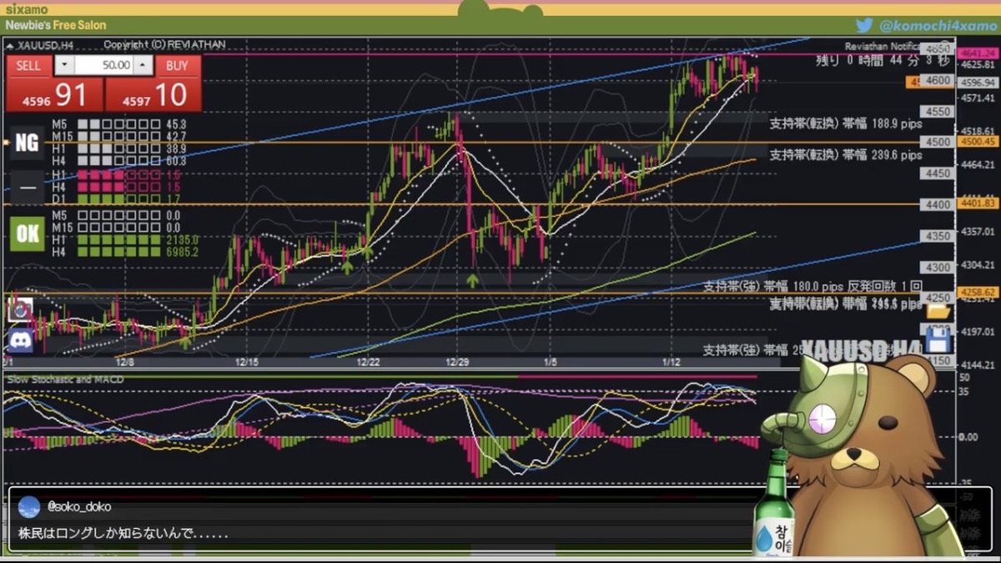Click the 4550 price level tag
This screenshot has width=1001, height=563.
[x=936, y=111]
